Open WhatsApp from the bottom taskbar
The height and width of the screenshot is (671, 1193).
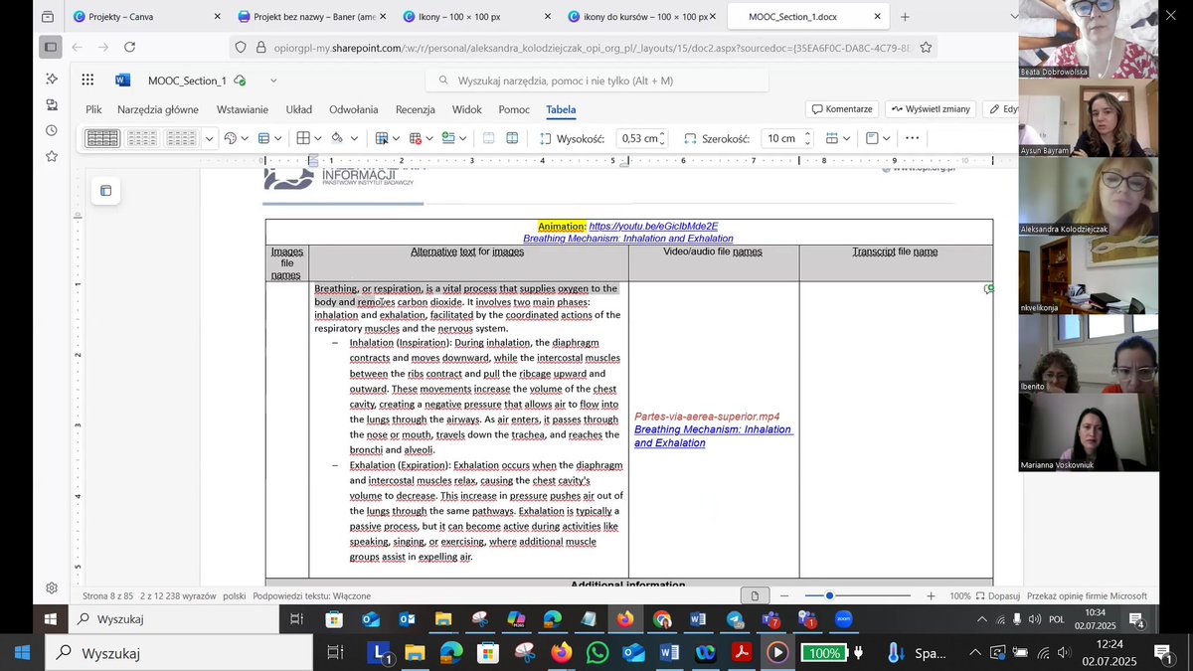tap(597, 653)
